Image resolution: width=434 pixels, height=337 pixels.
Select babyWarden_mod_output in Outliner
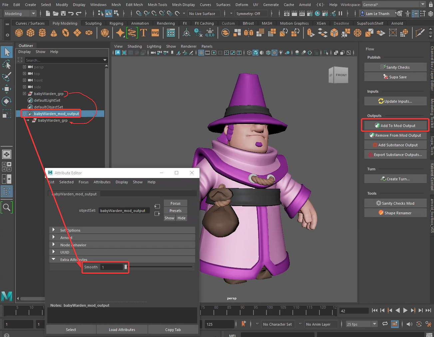point(56,114)
